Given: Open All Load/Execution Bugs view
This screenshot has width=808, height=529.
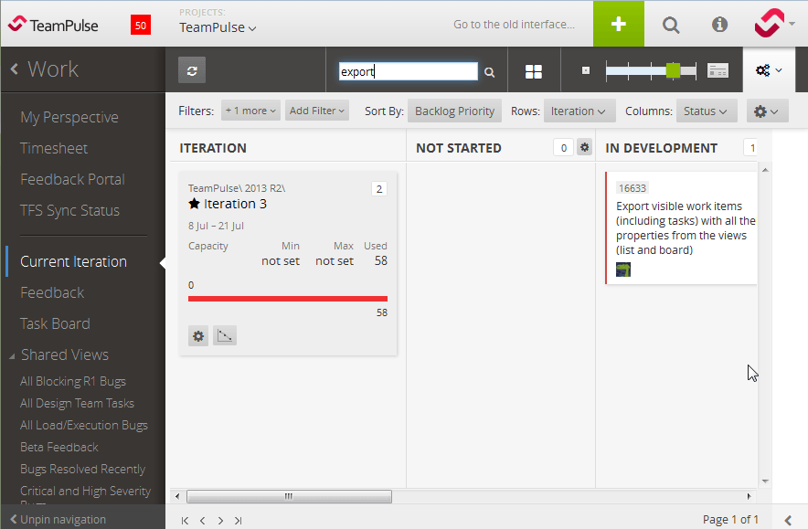Looking at the screenshot, I should (83, 426).
